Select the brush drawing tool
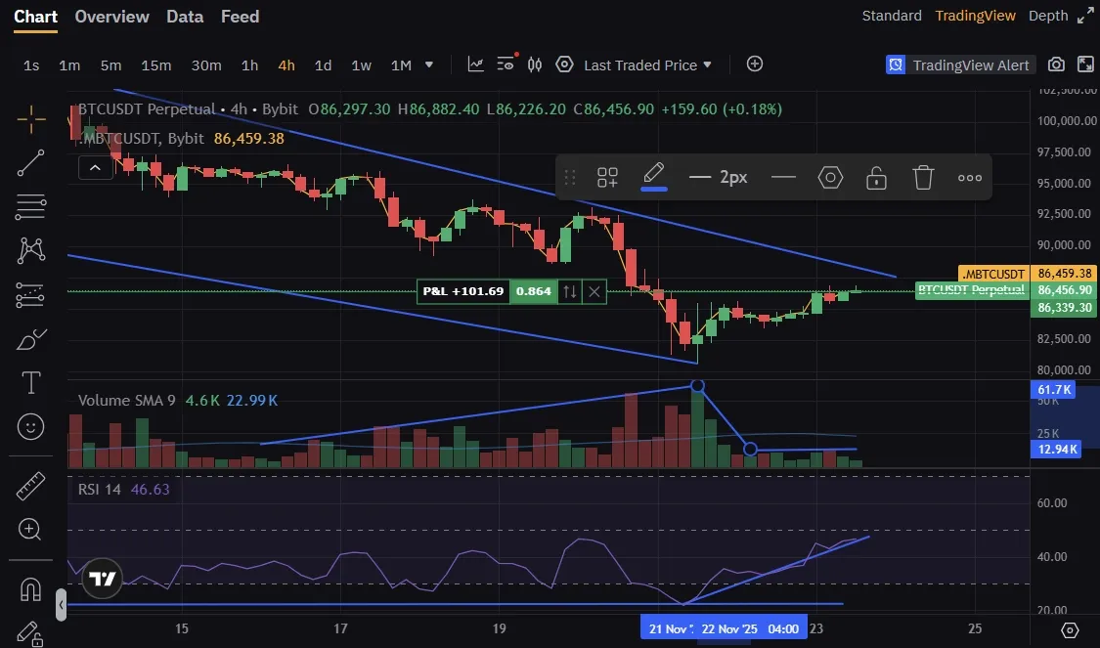This screenshot has height=648, width=1100. point(31,339)
